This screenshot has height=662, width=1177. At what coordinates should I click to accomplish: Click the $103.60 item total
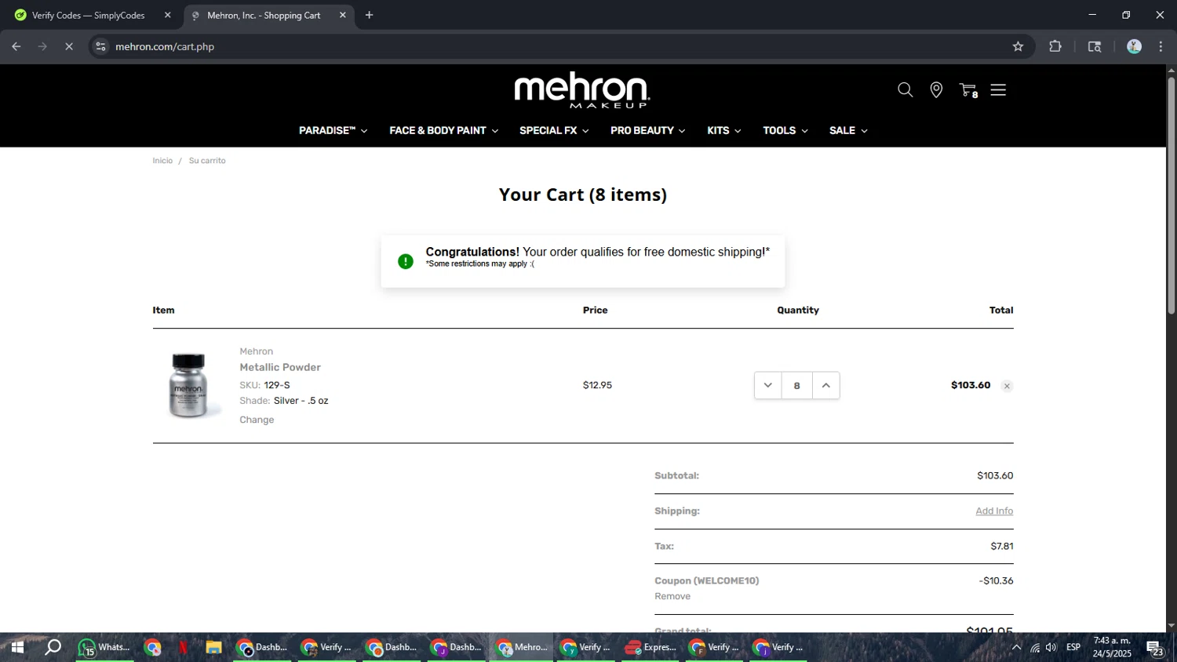[x=971, y=385]
